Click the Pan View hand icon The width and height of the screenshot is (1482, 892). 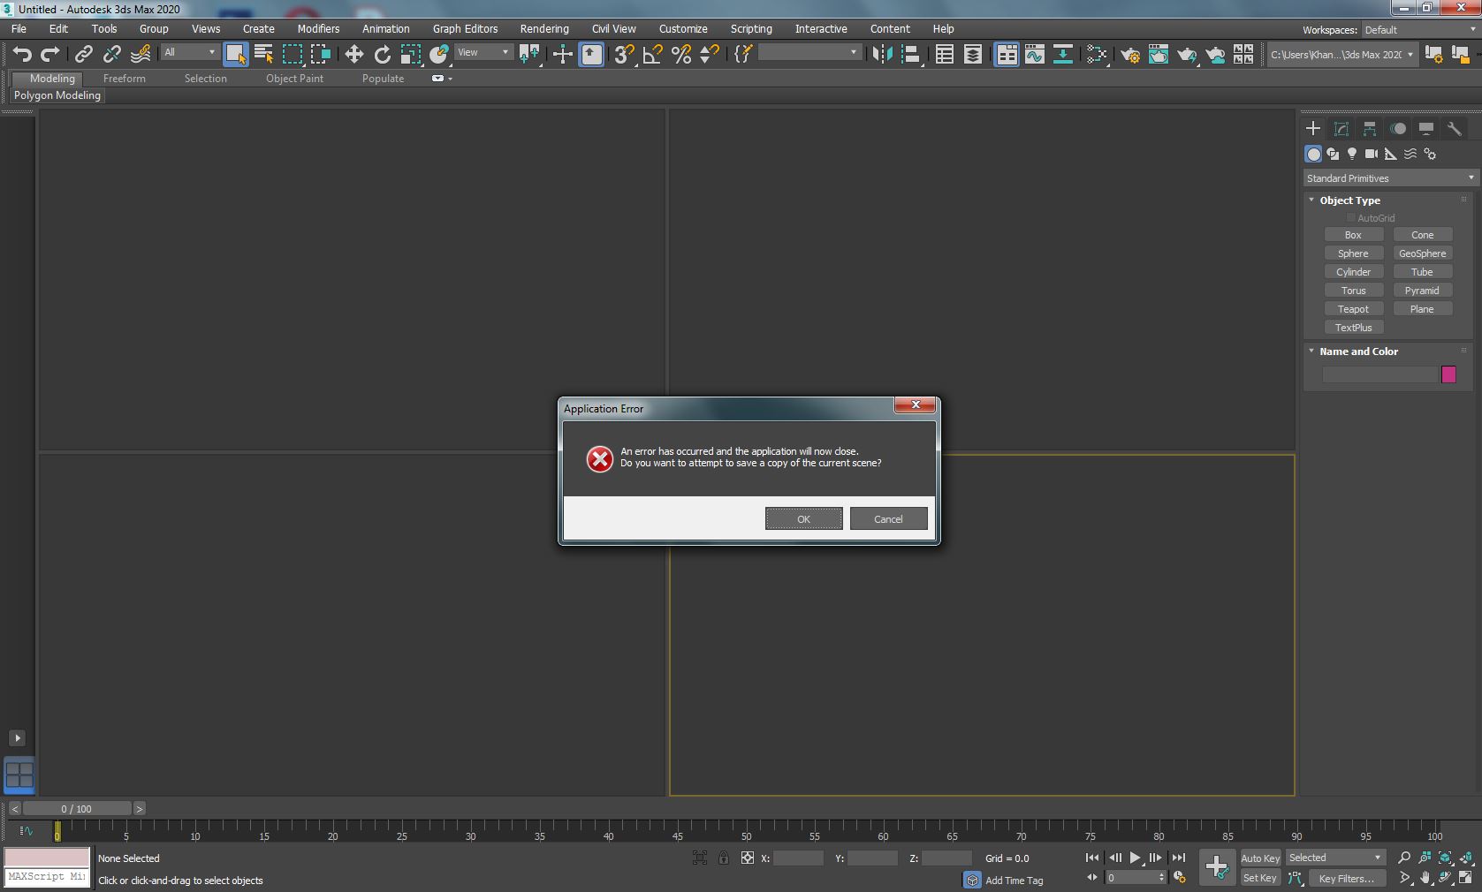pos(1425,878)
